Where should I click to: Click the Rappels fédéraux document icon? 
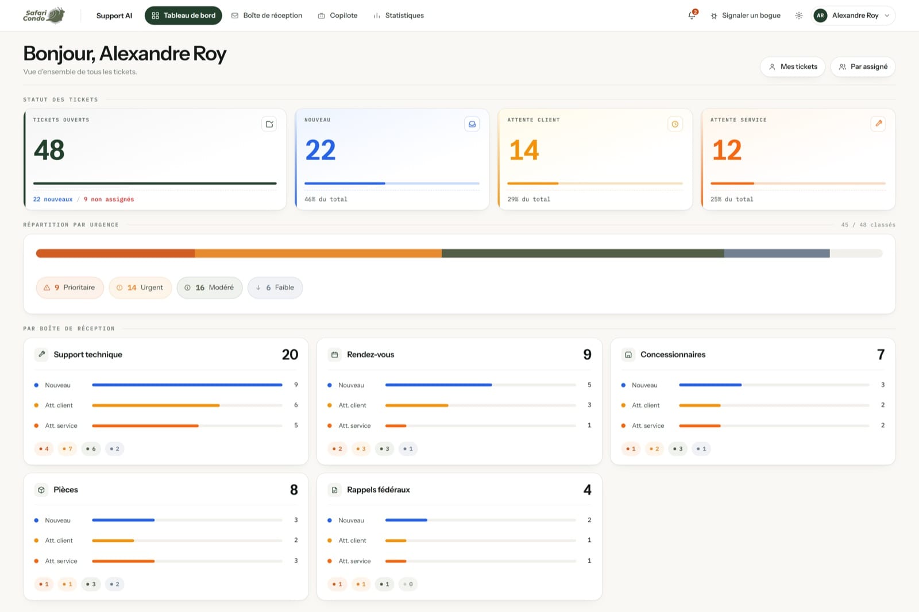(x=335, y=490)
